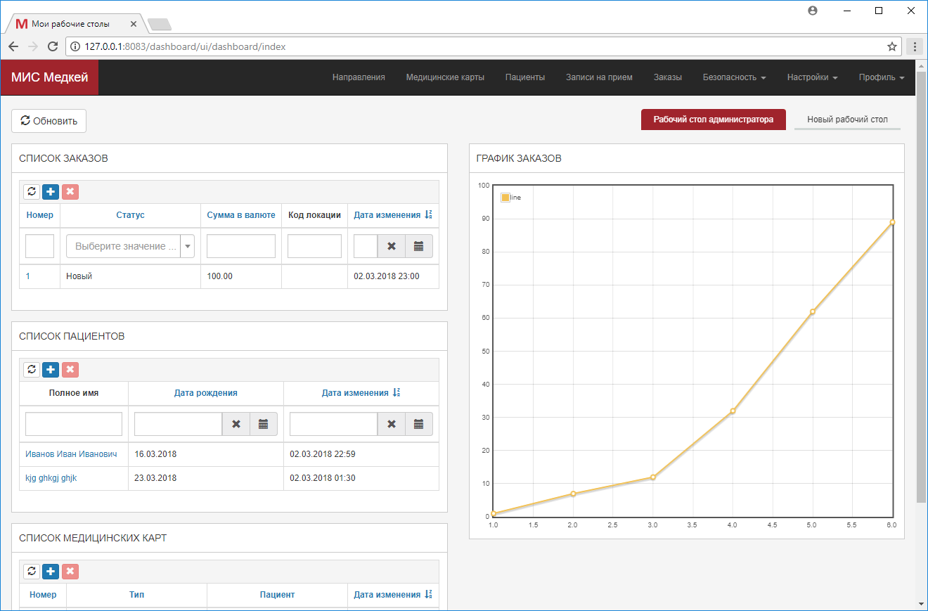Viewport: 928px width, 611px height.
Task: Refresh the Список заказов table
Action: click(x=31, y=191)
